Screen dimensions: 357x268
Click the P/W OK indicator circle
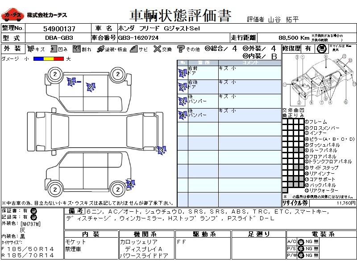click(x=300, y=255)
